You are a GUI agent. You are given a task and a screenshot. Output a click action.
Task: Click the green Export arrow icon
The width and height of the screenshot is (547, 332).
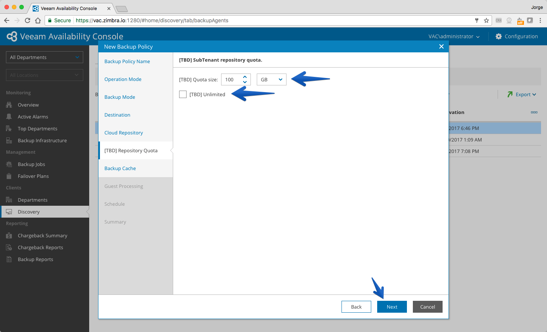(x=510, y=94)
